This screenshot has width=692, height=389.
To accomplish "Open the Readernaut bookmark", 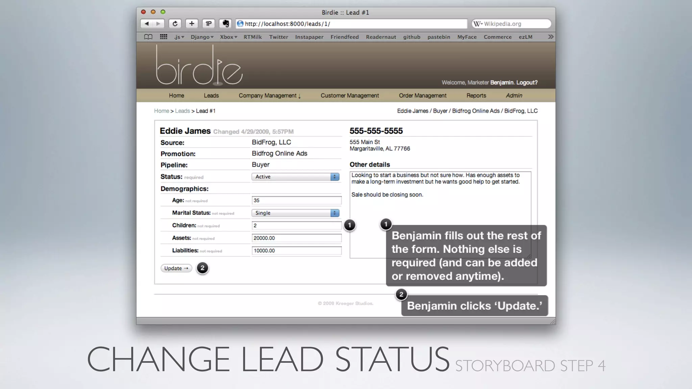I will click(381, 37).
